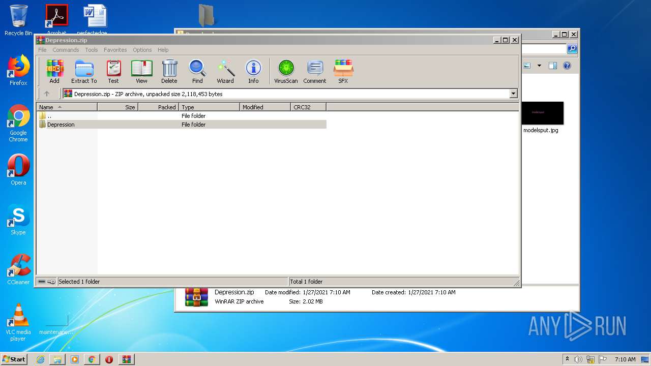Start VirusScan on the archive

[x=286, y=71]
